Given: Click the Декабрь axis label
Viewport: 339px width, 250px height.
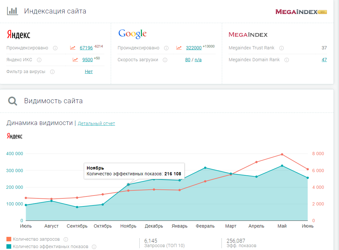Looking at the screenshot, I should (154, 226).
